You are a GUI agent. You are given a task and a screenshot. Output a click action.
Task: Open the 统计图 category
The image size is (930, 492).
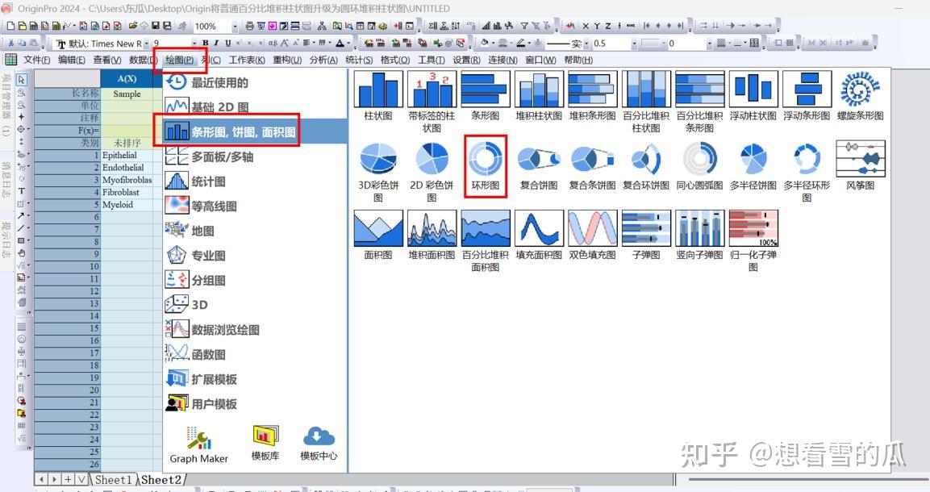point(254,181)
